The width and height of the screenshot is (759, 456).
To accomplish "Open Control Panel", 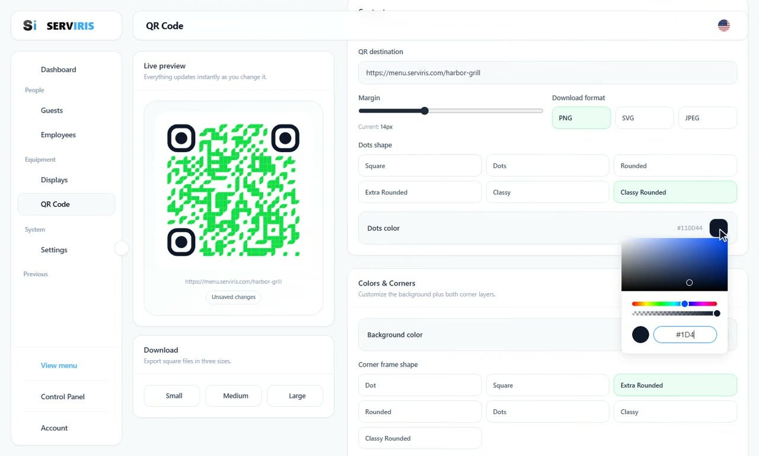I will [63, 397].
